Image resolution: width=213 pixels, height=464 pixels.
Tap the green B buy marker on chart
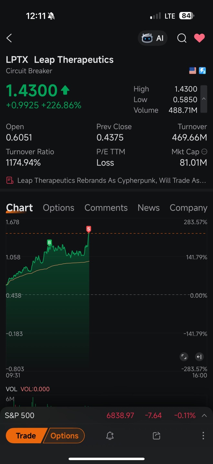tap(49, 242)
